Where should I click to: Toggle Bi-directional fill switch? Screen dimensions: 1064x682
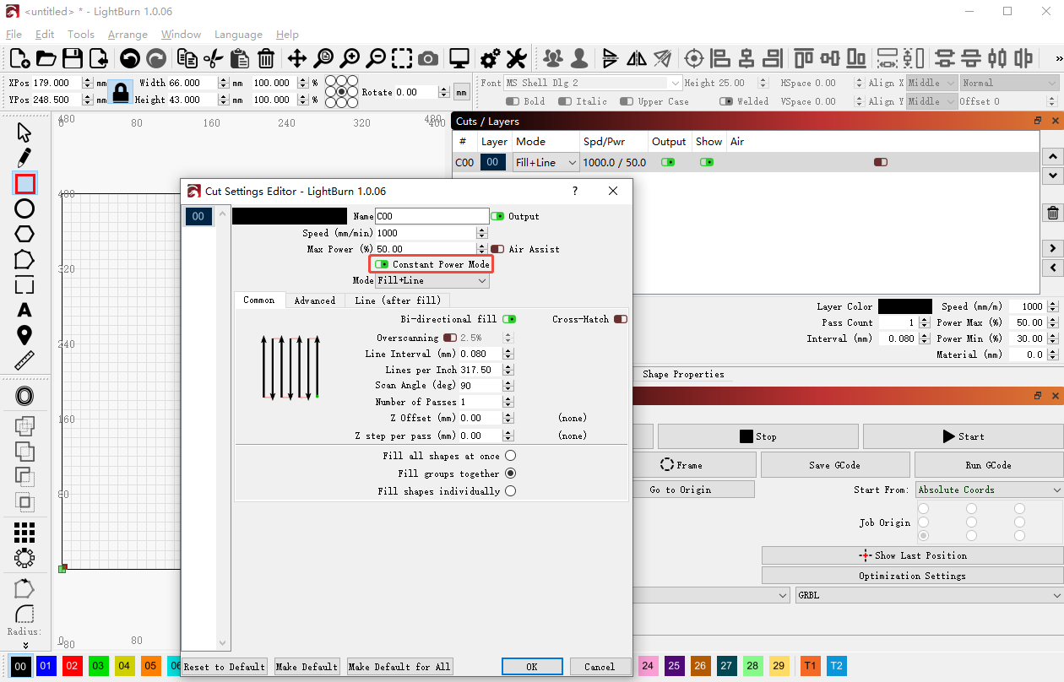(509, 319)
